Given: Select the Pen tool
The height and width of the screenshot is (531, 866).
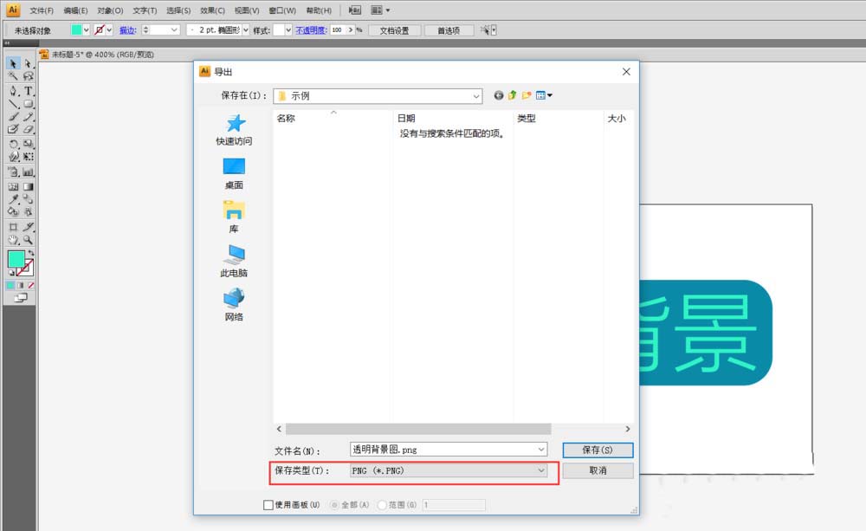Looking at the screenshot, I should pos(11,90).
